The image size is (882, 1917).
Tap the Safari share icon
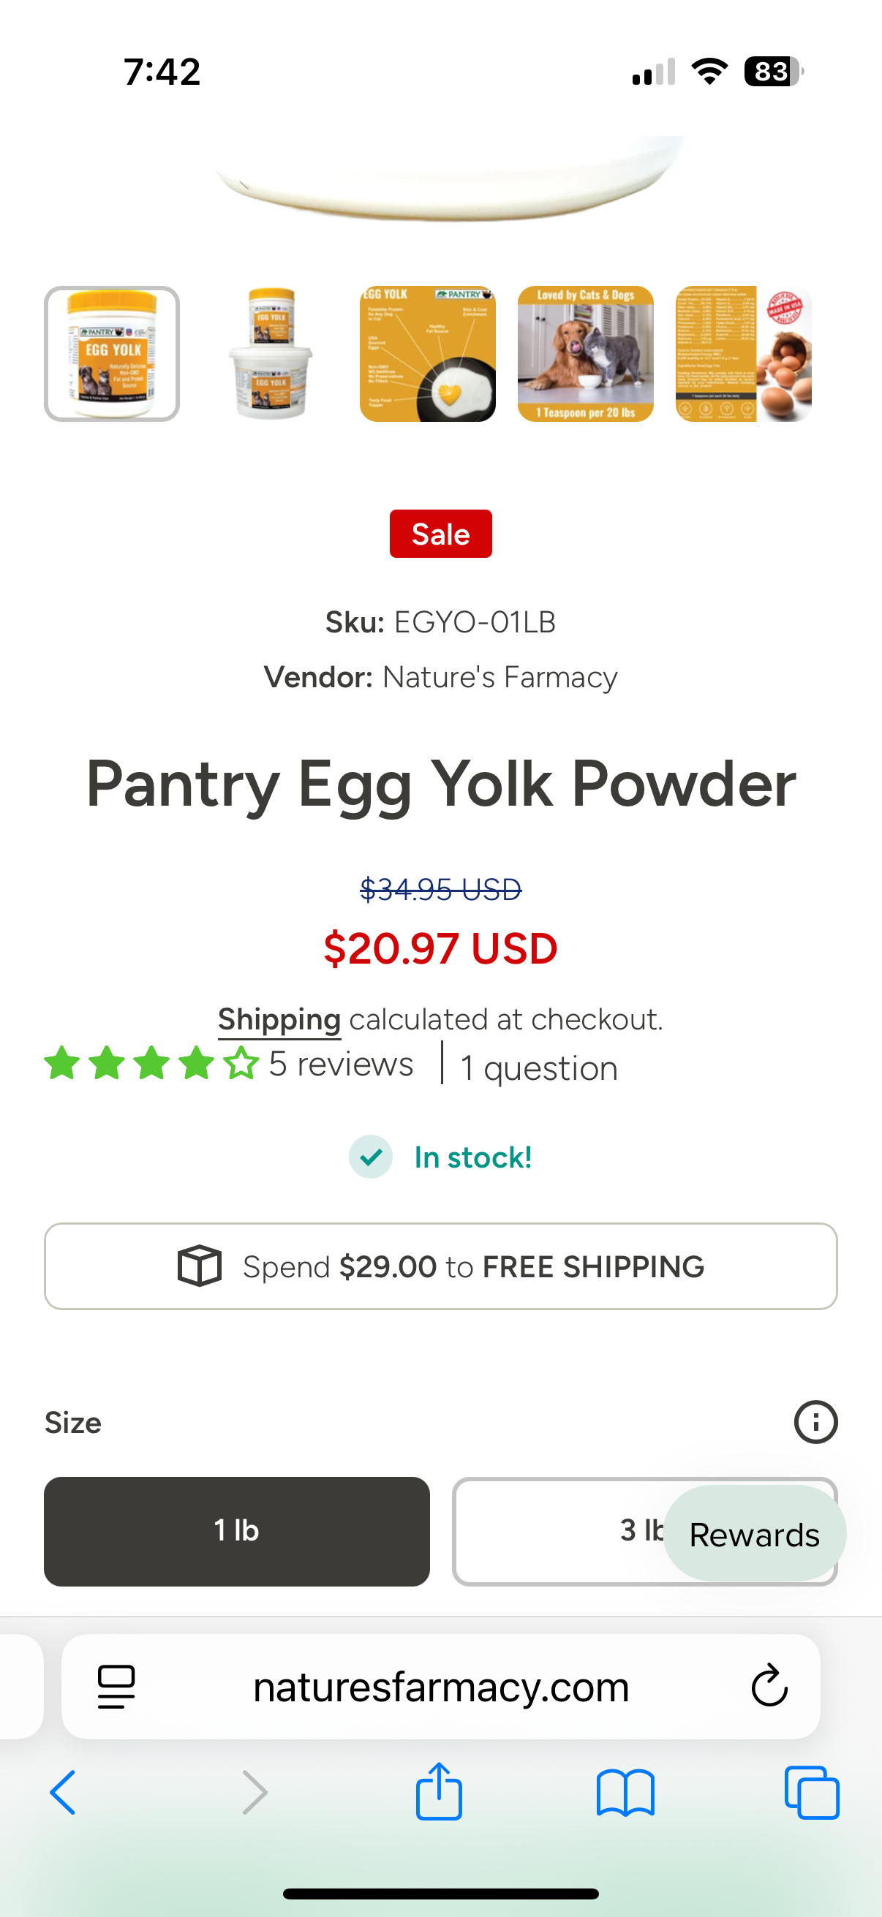pos(439,1792)
